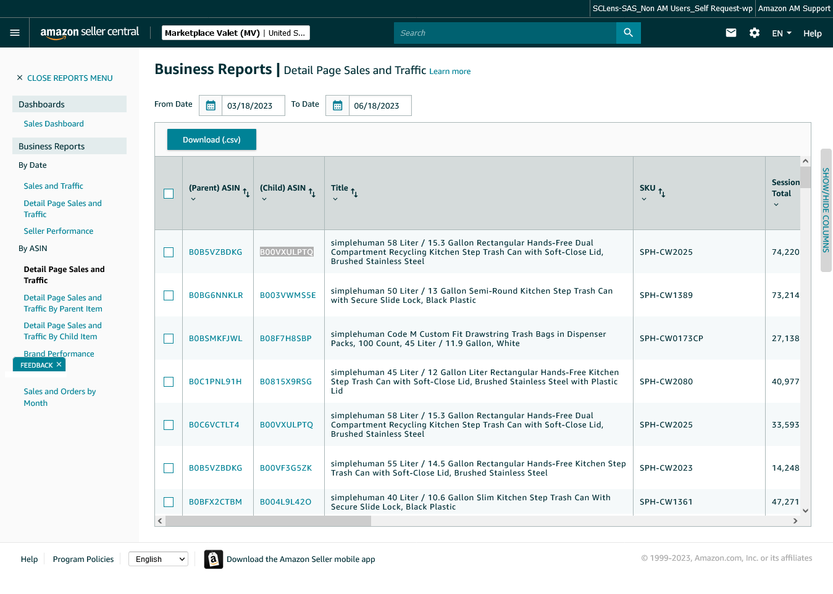The height and width of the screenshot is (594, 833).
Task: Click the top Search input field
Action: tap(505, 33)
